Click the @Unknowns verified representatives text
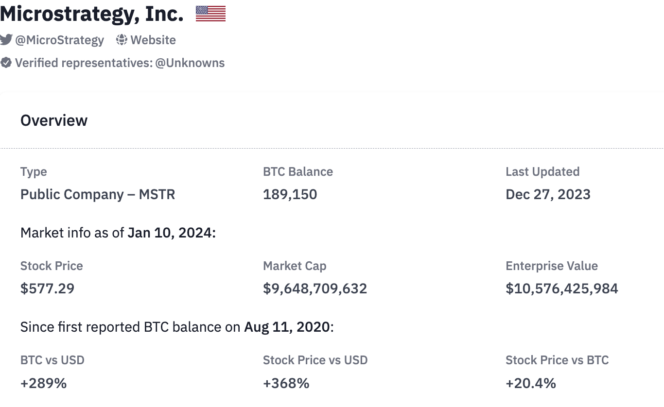 pos(190,63)
